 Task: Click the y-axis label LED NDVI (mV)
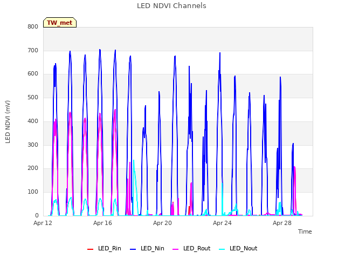coord(8,122)
